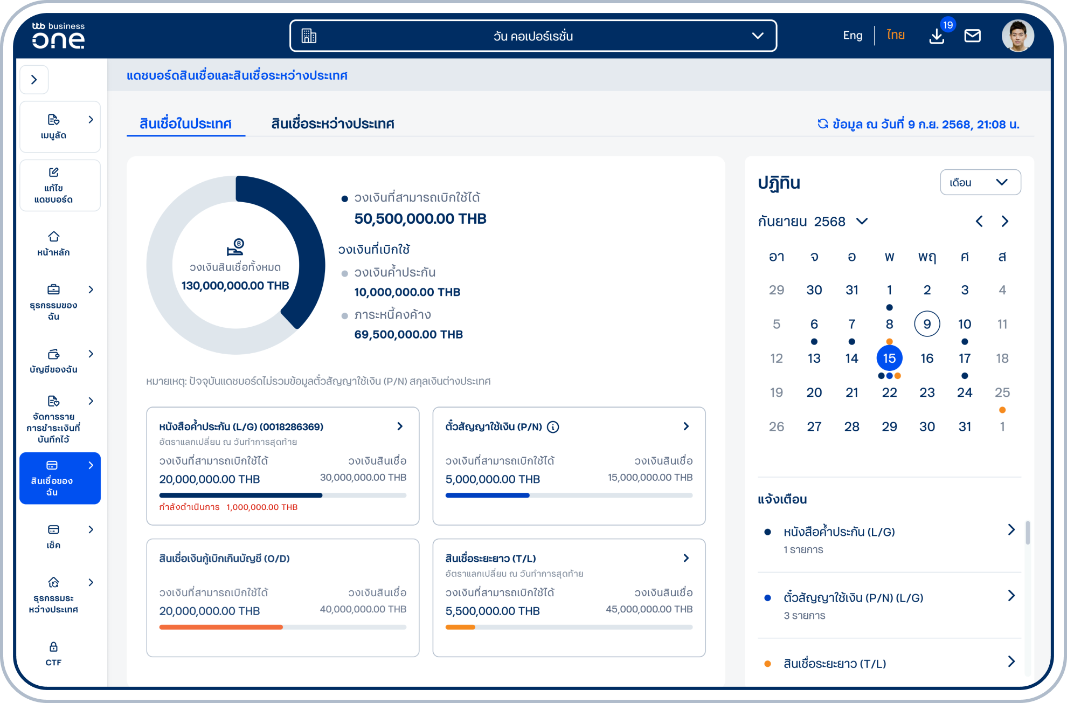Click the notification list scrollbar
1067x703 pixels.
pyautogui.click(x=1028, y=533)
